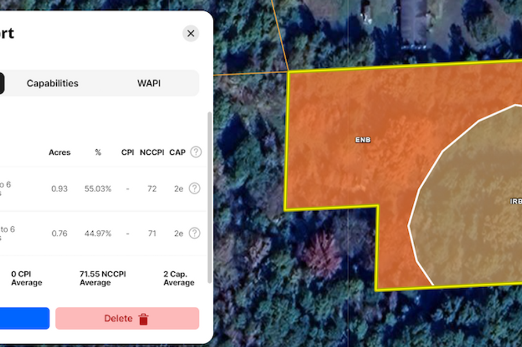Image resolution: width=522 pixels, height=347 pixels.
Task: Select the IRB soil label on map
Action: pyautogui.click(x=515, y=201)
